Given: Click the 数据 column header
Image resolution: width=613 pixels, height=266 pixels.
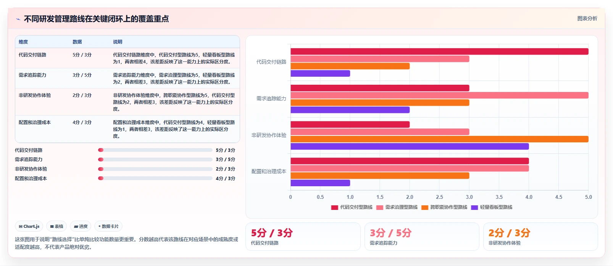Looking at the screenshot, I should (x=77, y=42).
